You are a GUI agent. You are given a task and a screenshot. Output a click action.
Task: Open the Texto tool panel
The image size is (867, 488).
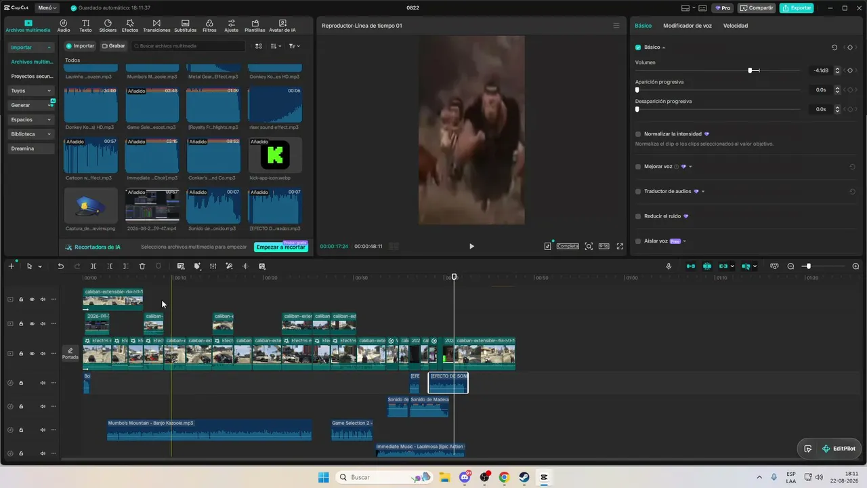click(x=85, y=26)
